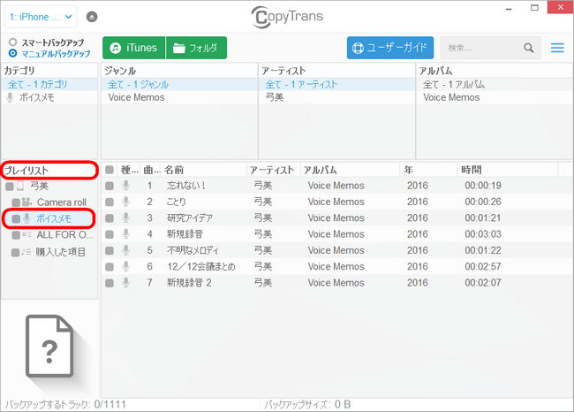This screenshot has height=412, width=574.
Task: Select Voice Memos in アルバム list
Action: (x=495, y=97)
